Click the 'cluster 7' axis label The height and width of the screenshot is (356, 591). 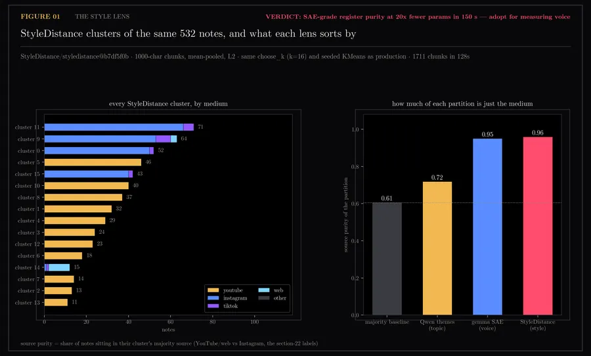(28, 279)
